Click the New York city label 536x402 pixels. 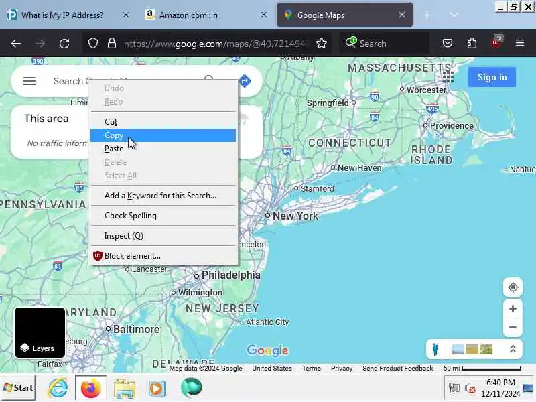[x=295, y=216]
